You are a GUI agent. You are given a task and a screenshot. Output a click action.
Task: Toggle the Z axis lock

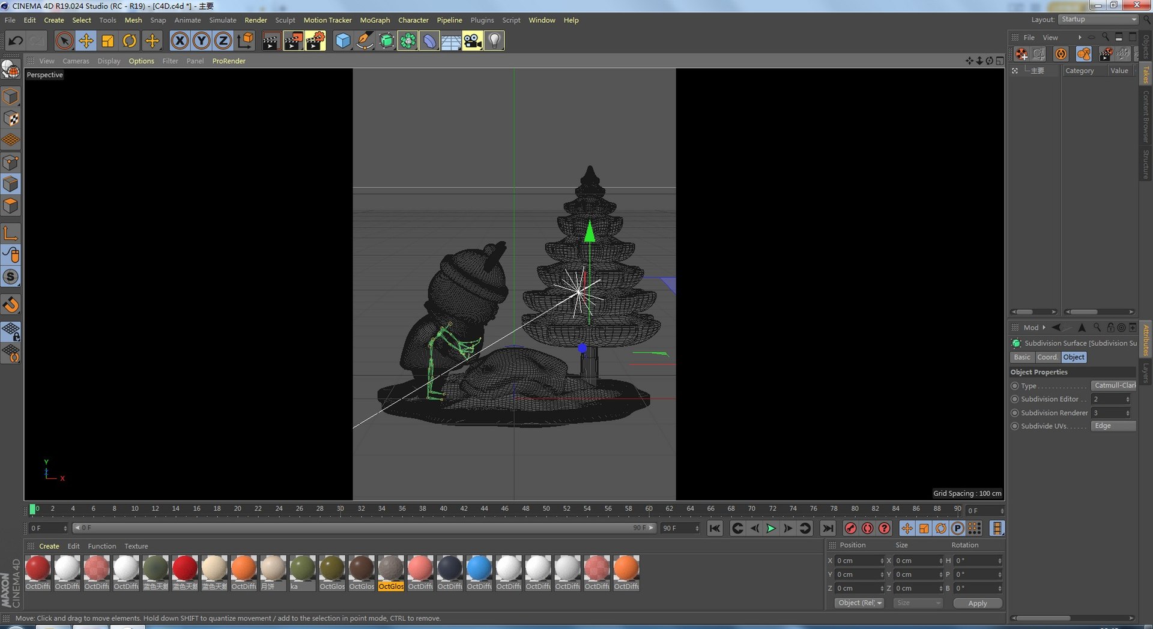[223, 41]
